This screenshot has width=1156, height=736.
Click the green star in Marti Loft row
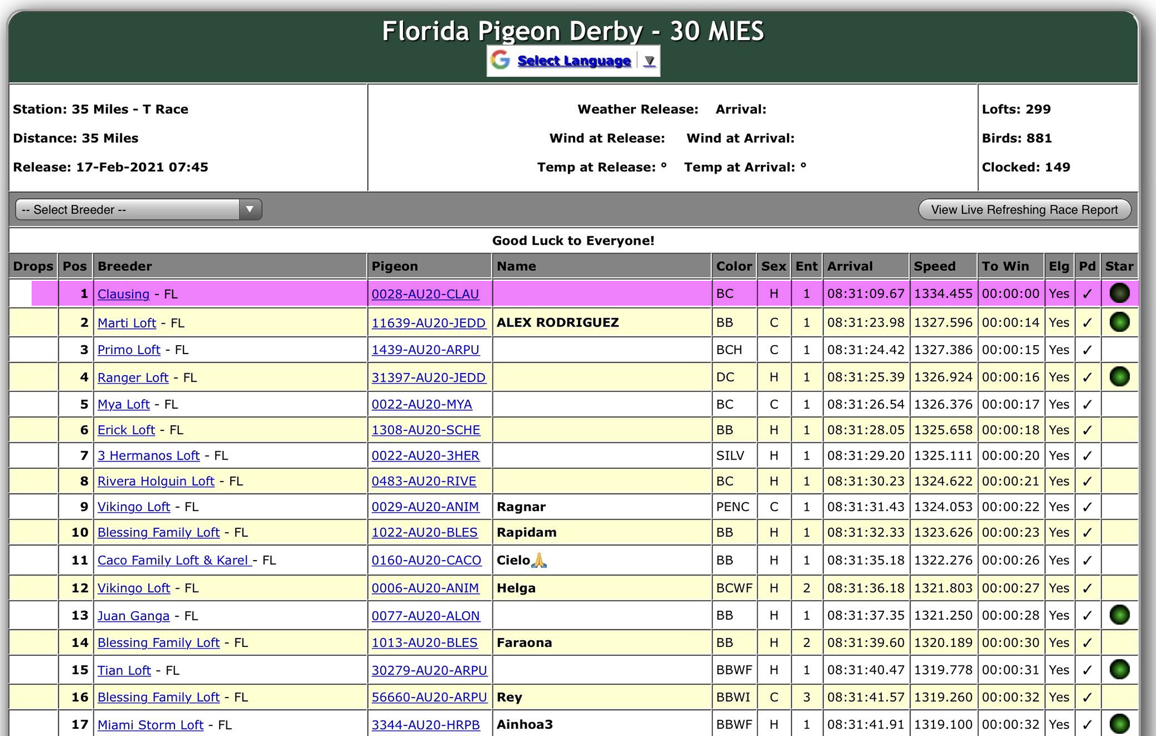(1119, 322)
